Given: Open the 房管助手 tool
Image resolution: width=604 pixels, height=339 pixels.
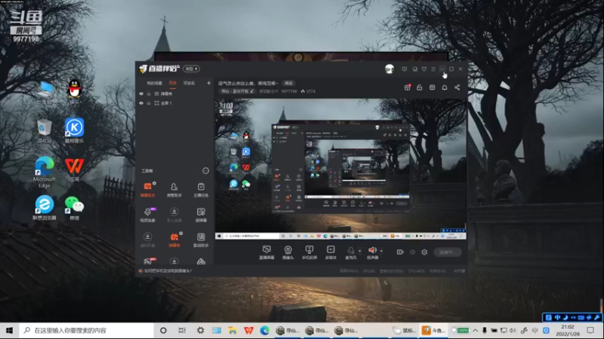Looking at the screenshot, I should [174, 190].
